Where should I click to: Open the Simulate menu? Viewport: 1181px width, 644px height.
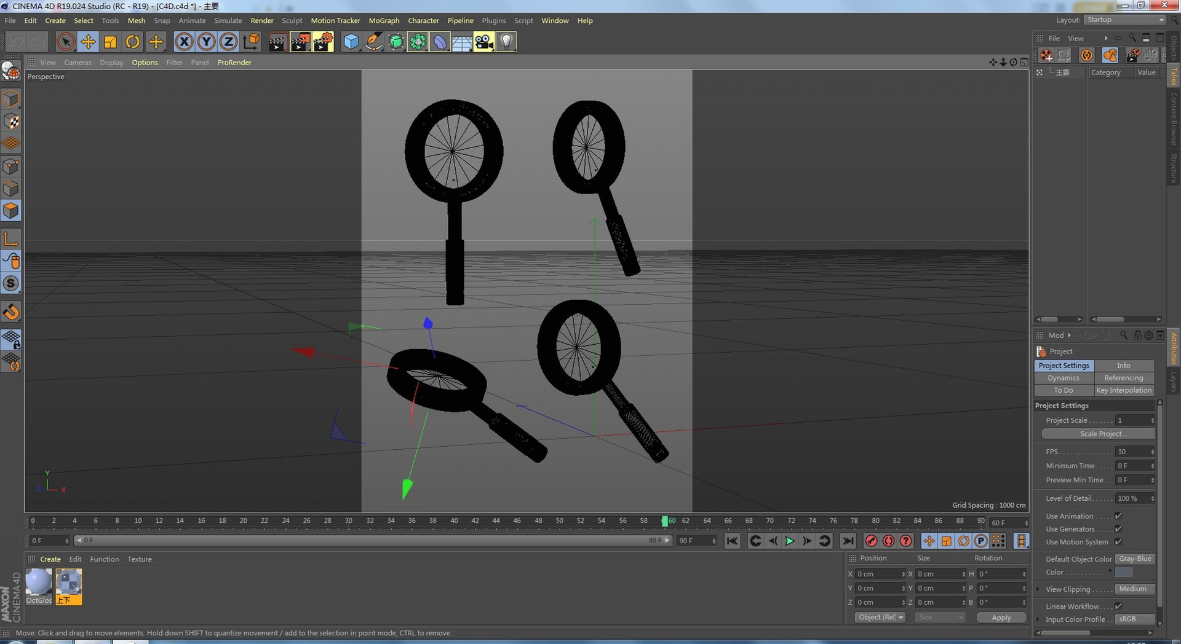(x=228, y=20)
